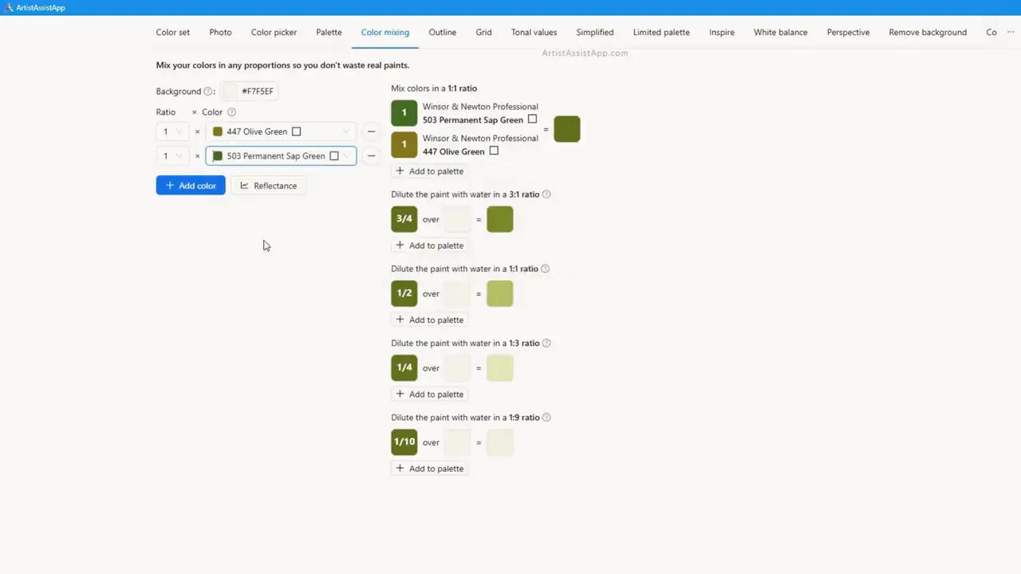The width and height of the screenshot is (1021, 574).
Task: Expand the 447 Olive Green color dropdown
Action: click(x=346, y=132)
